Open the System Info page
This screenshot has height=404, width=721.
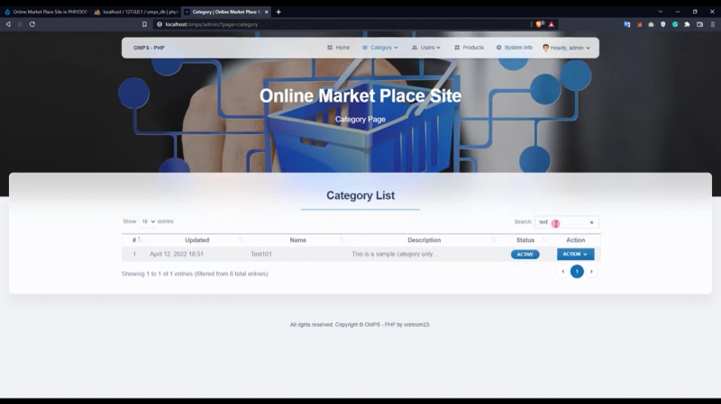pos(514,48)
